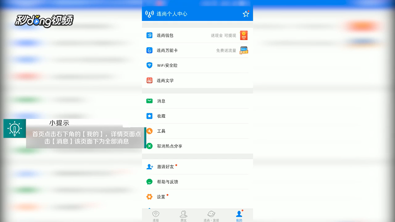Click the 取消热点分享 cancel sharing icon
This screenshot has width=395, height=222.
coord(149,146)
